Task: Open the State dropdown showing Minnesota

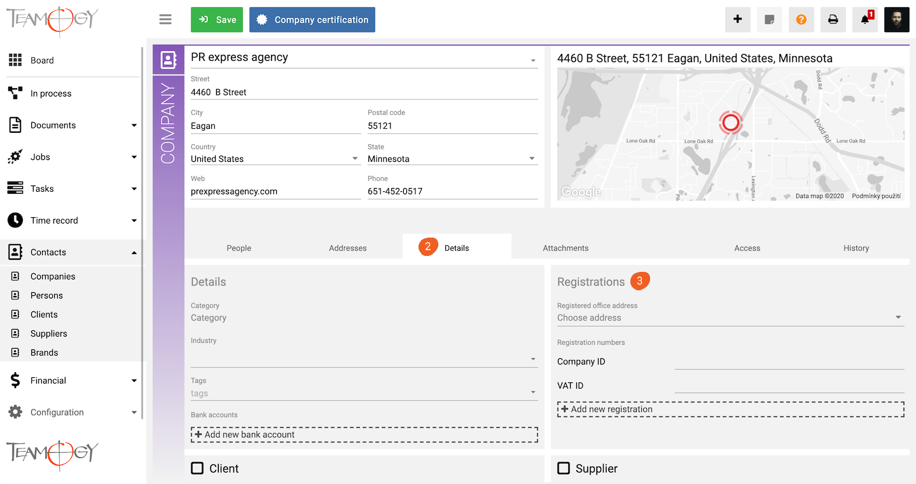Action: [453, 159]
